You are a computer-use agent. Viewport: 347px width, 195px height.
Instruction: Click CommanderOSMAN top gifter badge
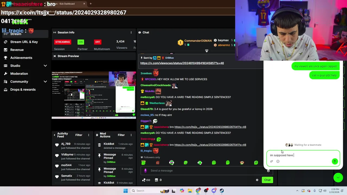(x=180, y=43)
